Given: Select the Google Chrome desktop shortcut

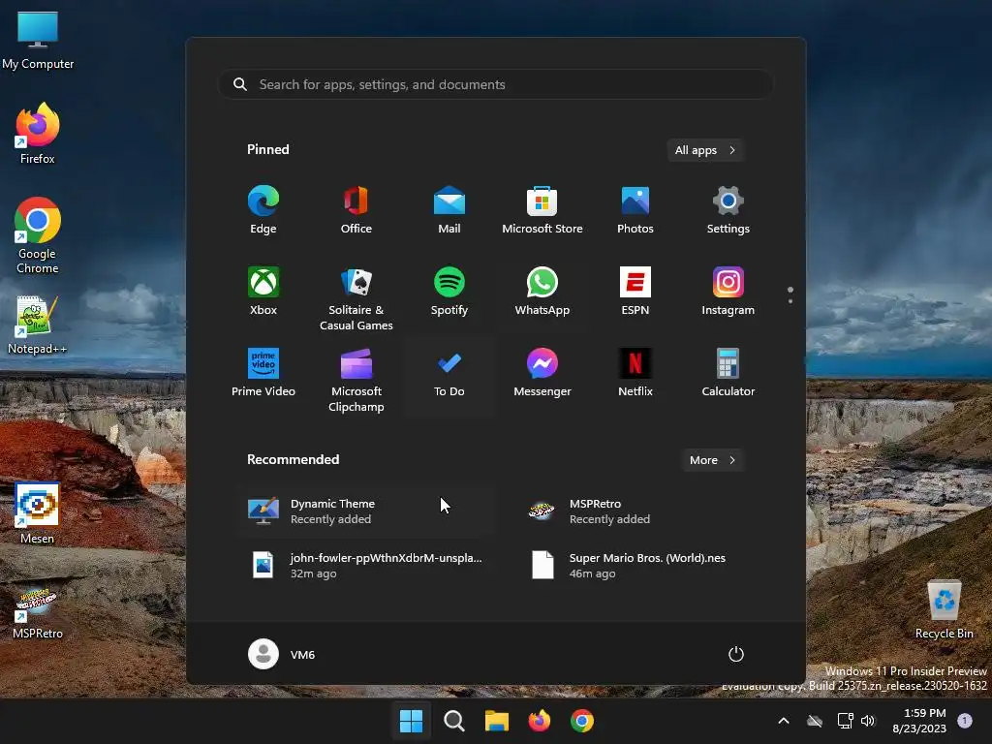Looking at the screenshot, I should (x=38, y=235).
